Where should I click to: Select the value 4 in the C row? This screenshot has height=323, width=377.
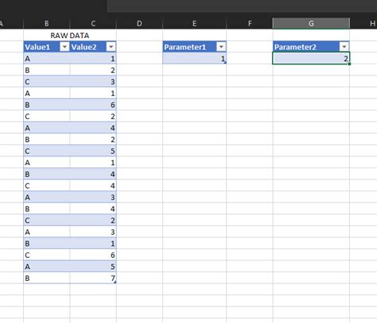[x=93, y=186]
